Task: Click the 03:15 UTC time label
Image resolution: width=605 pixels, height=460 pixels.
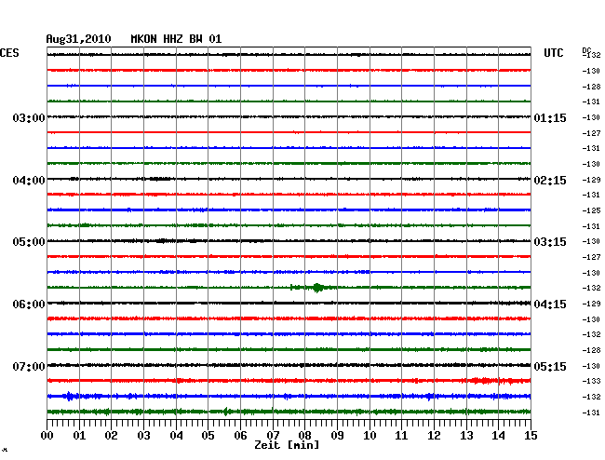Action: click(x=550, y=242)
